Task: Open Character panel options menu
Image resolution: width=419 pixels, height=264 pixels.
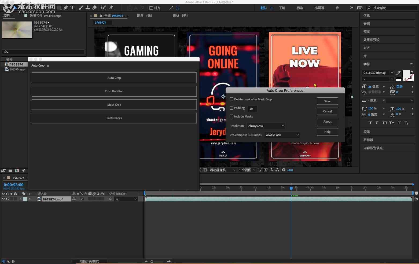Action: tap(411, 64)
